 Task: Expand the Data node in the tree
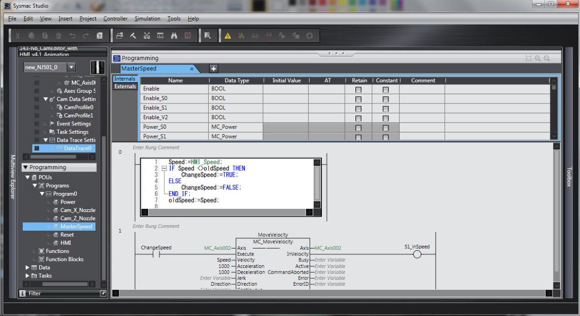coord(27,267)
